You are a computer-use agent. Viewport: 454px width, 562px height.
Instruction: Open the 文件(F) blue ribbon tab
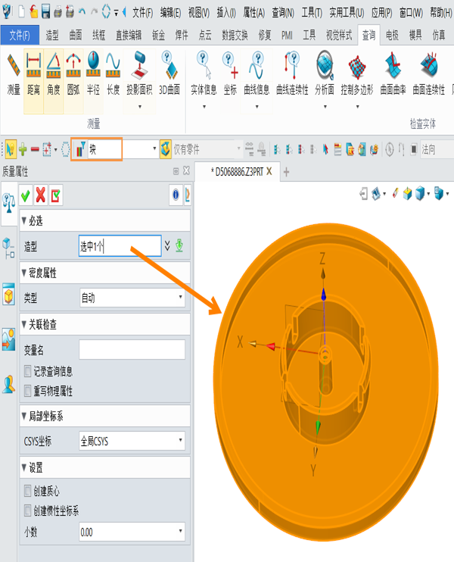coord(20,36)
